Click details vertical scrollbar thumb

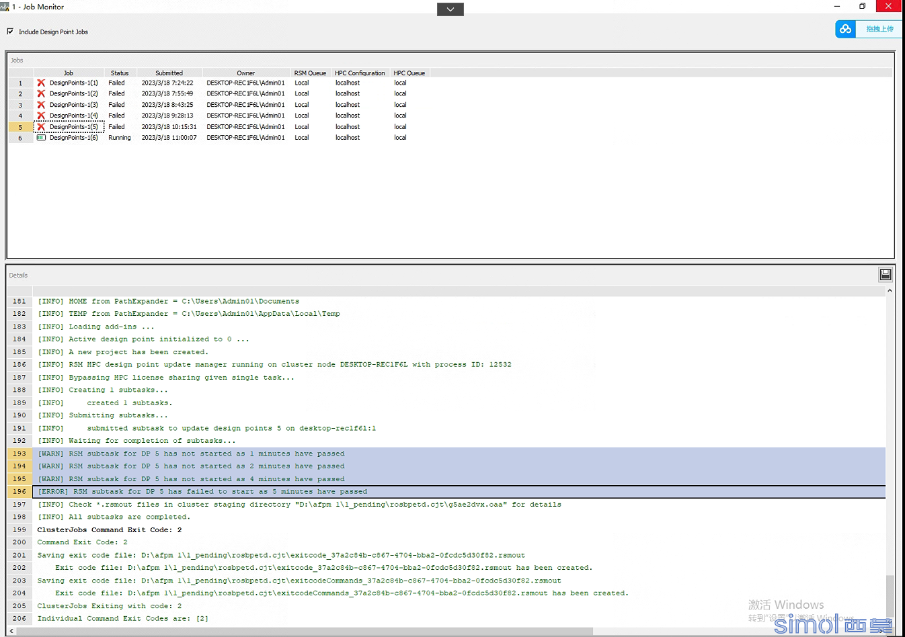tap(890, 595)
